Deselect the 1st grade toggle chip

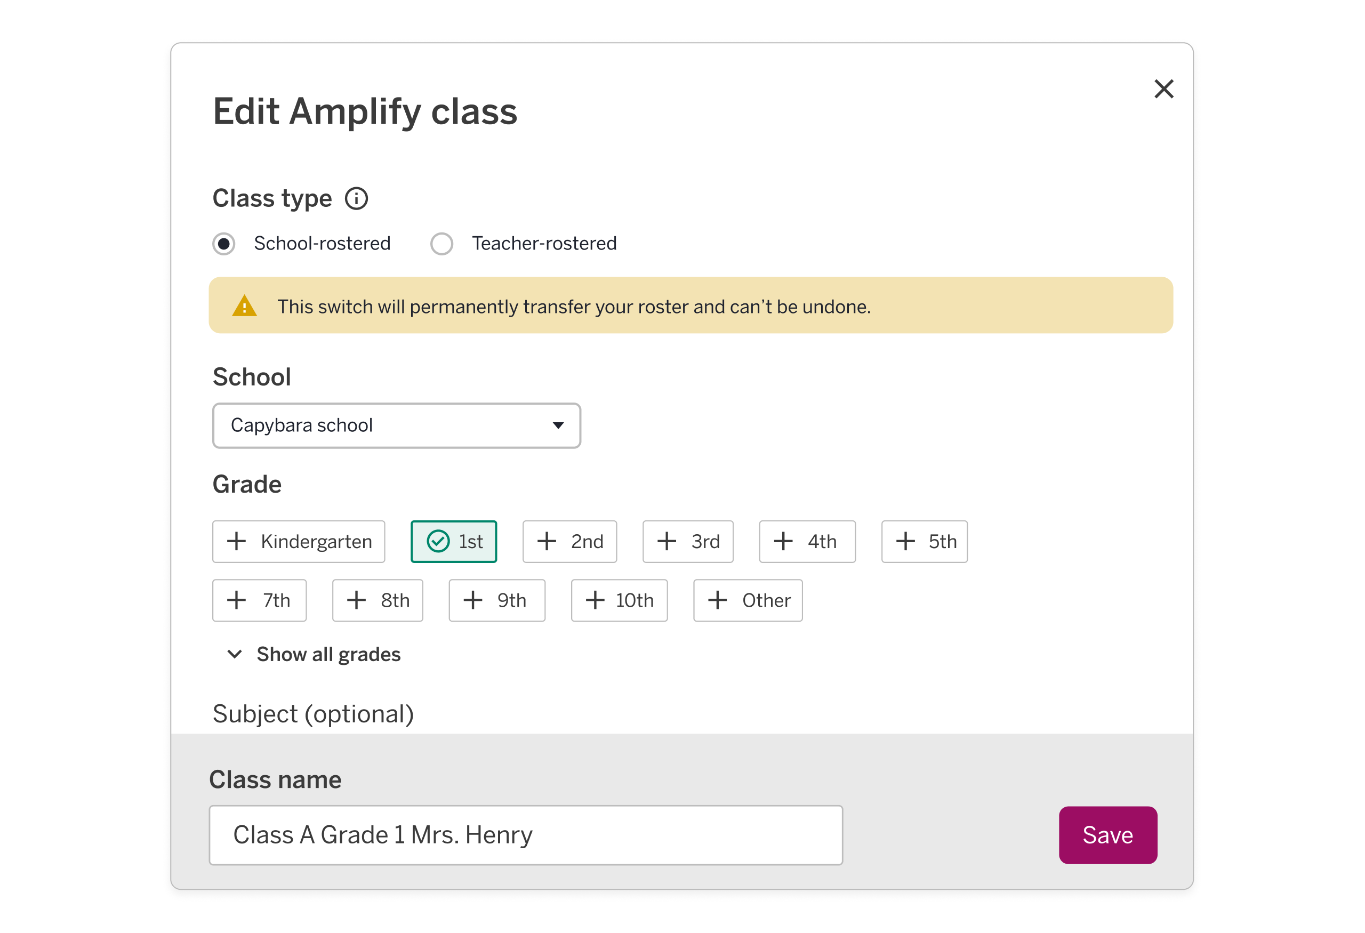click(453, 541)
